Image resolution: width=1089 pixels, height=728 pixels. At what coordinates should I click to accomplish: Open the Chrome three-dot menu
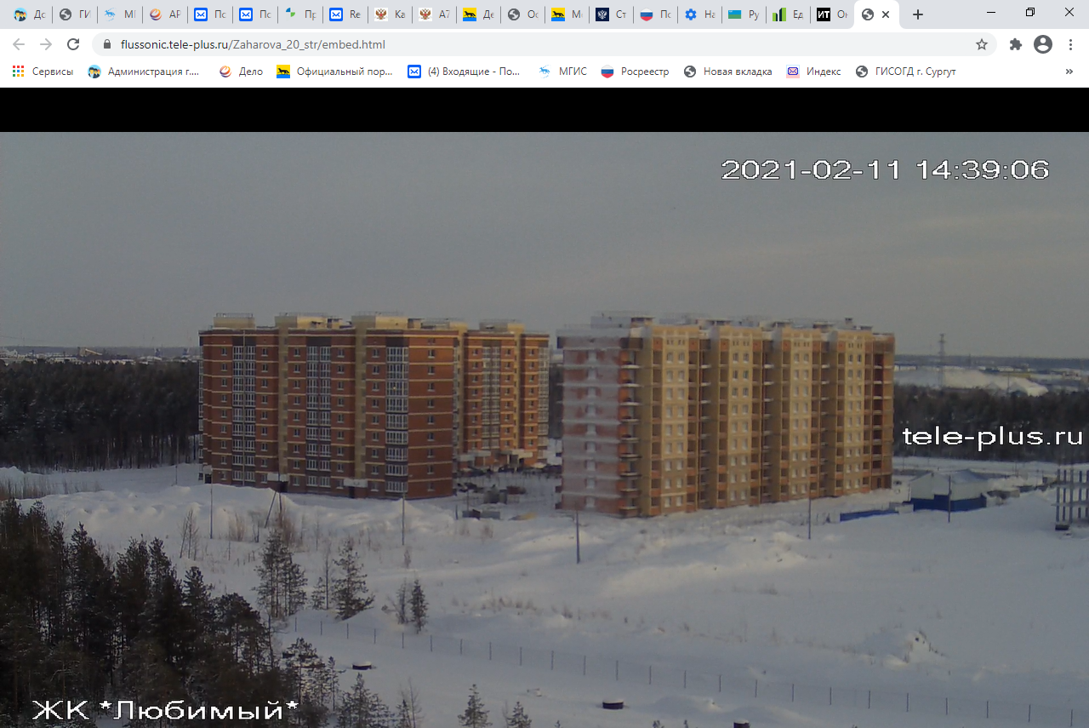click(1069, 44)
